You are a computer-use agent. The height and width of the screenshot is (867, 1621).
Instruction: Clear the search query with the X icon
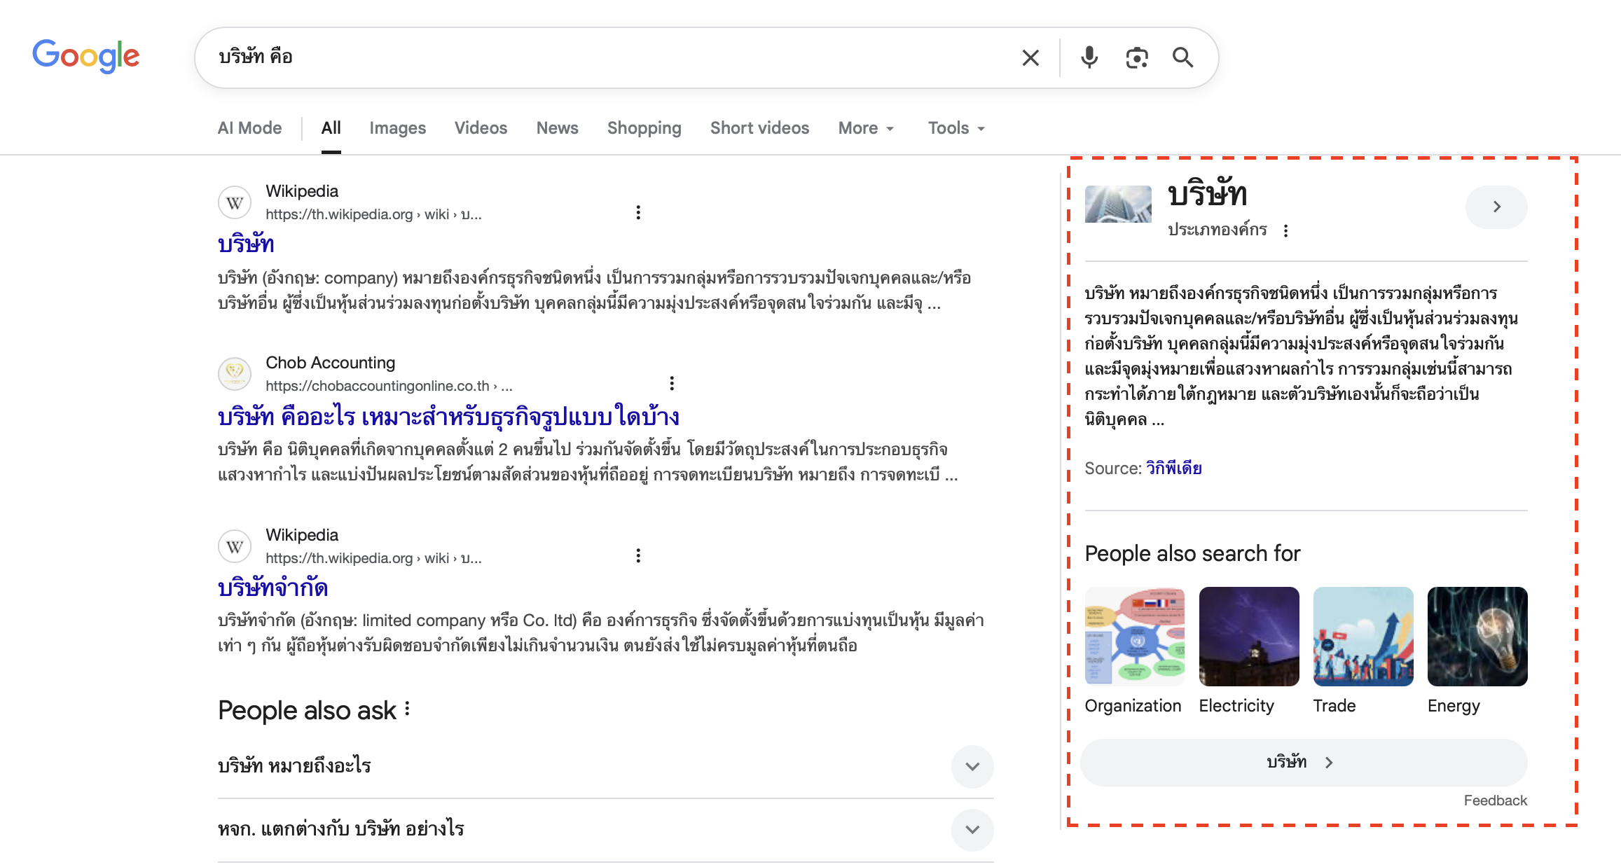(x=1030, y=57)
